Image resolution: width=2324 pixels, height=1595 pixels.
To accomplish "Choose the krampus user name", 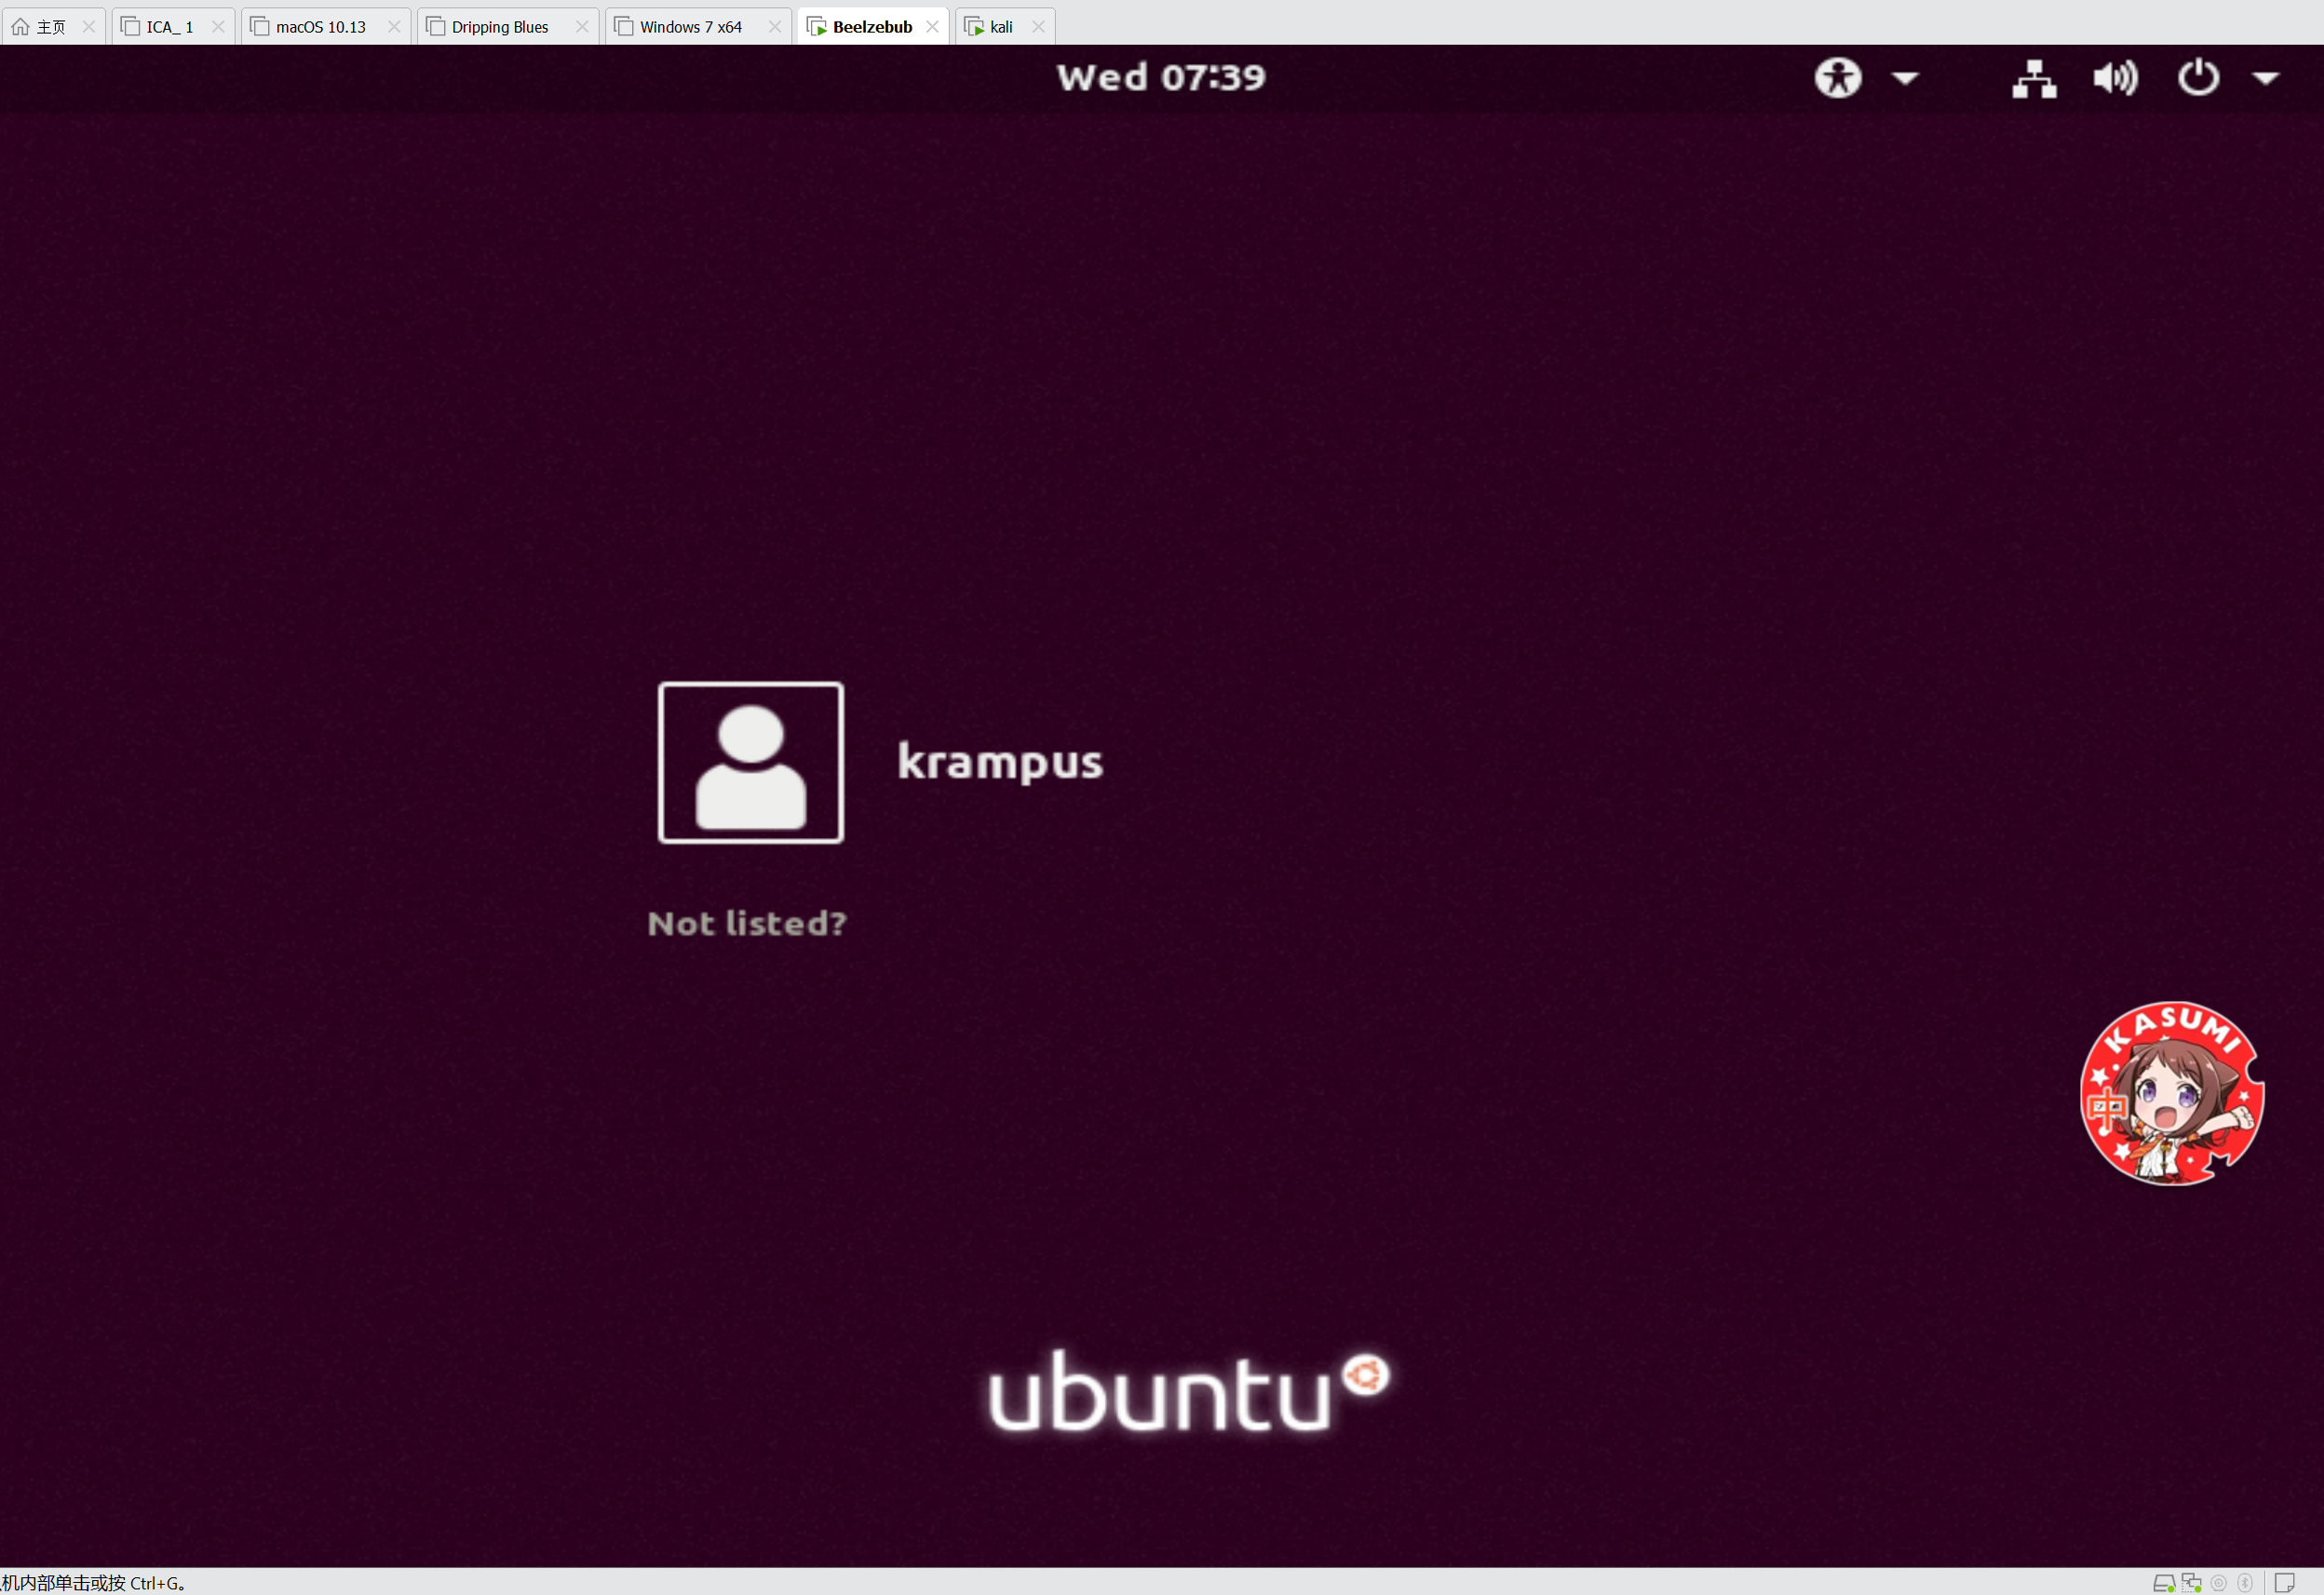I will pos(1000,763).
